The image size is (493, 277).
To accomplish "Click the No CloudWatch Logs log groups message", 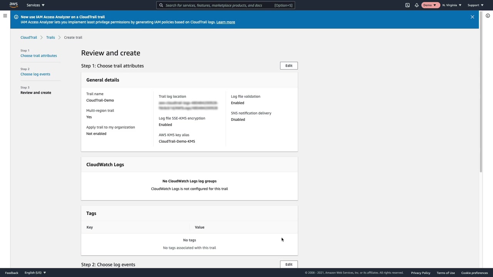I will click(189, 181).
